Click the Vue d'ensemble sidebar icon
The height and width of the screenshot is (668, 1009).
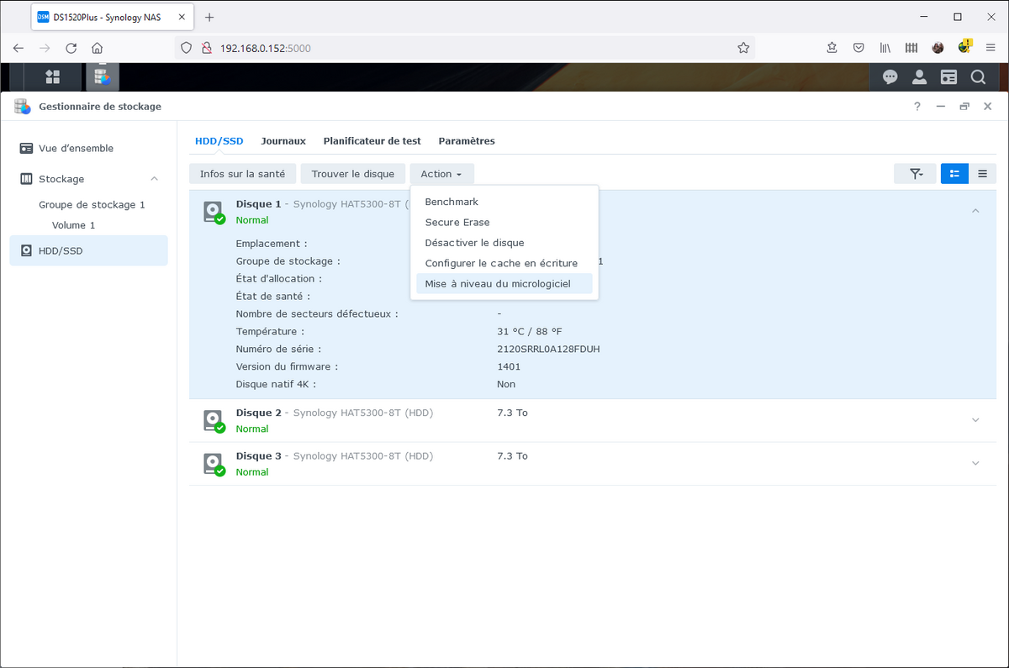click(26, 148)
